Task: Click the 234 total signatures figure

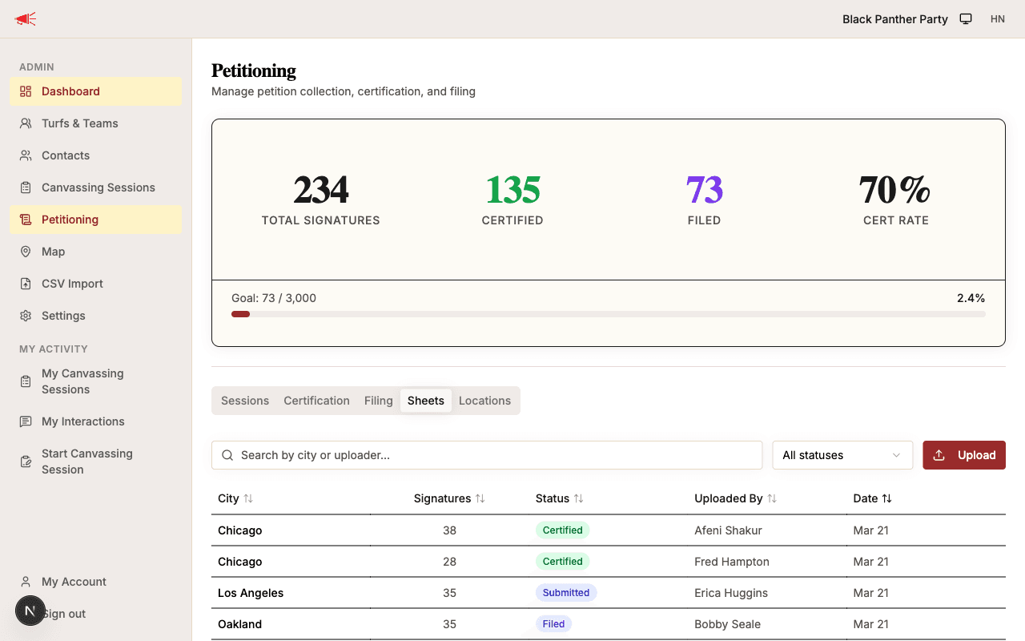Action: coord(321,191)
